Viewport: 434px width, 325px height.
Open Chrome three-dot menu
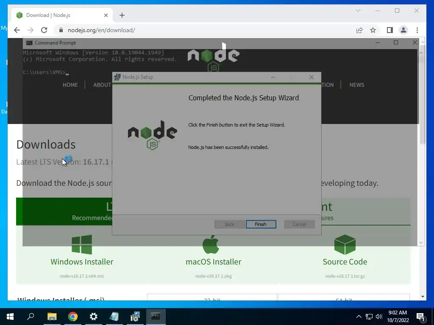pyautogui.click(x=417, y=30)
